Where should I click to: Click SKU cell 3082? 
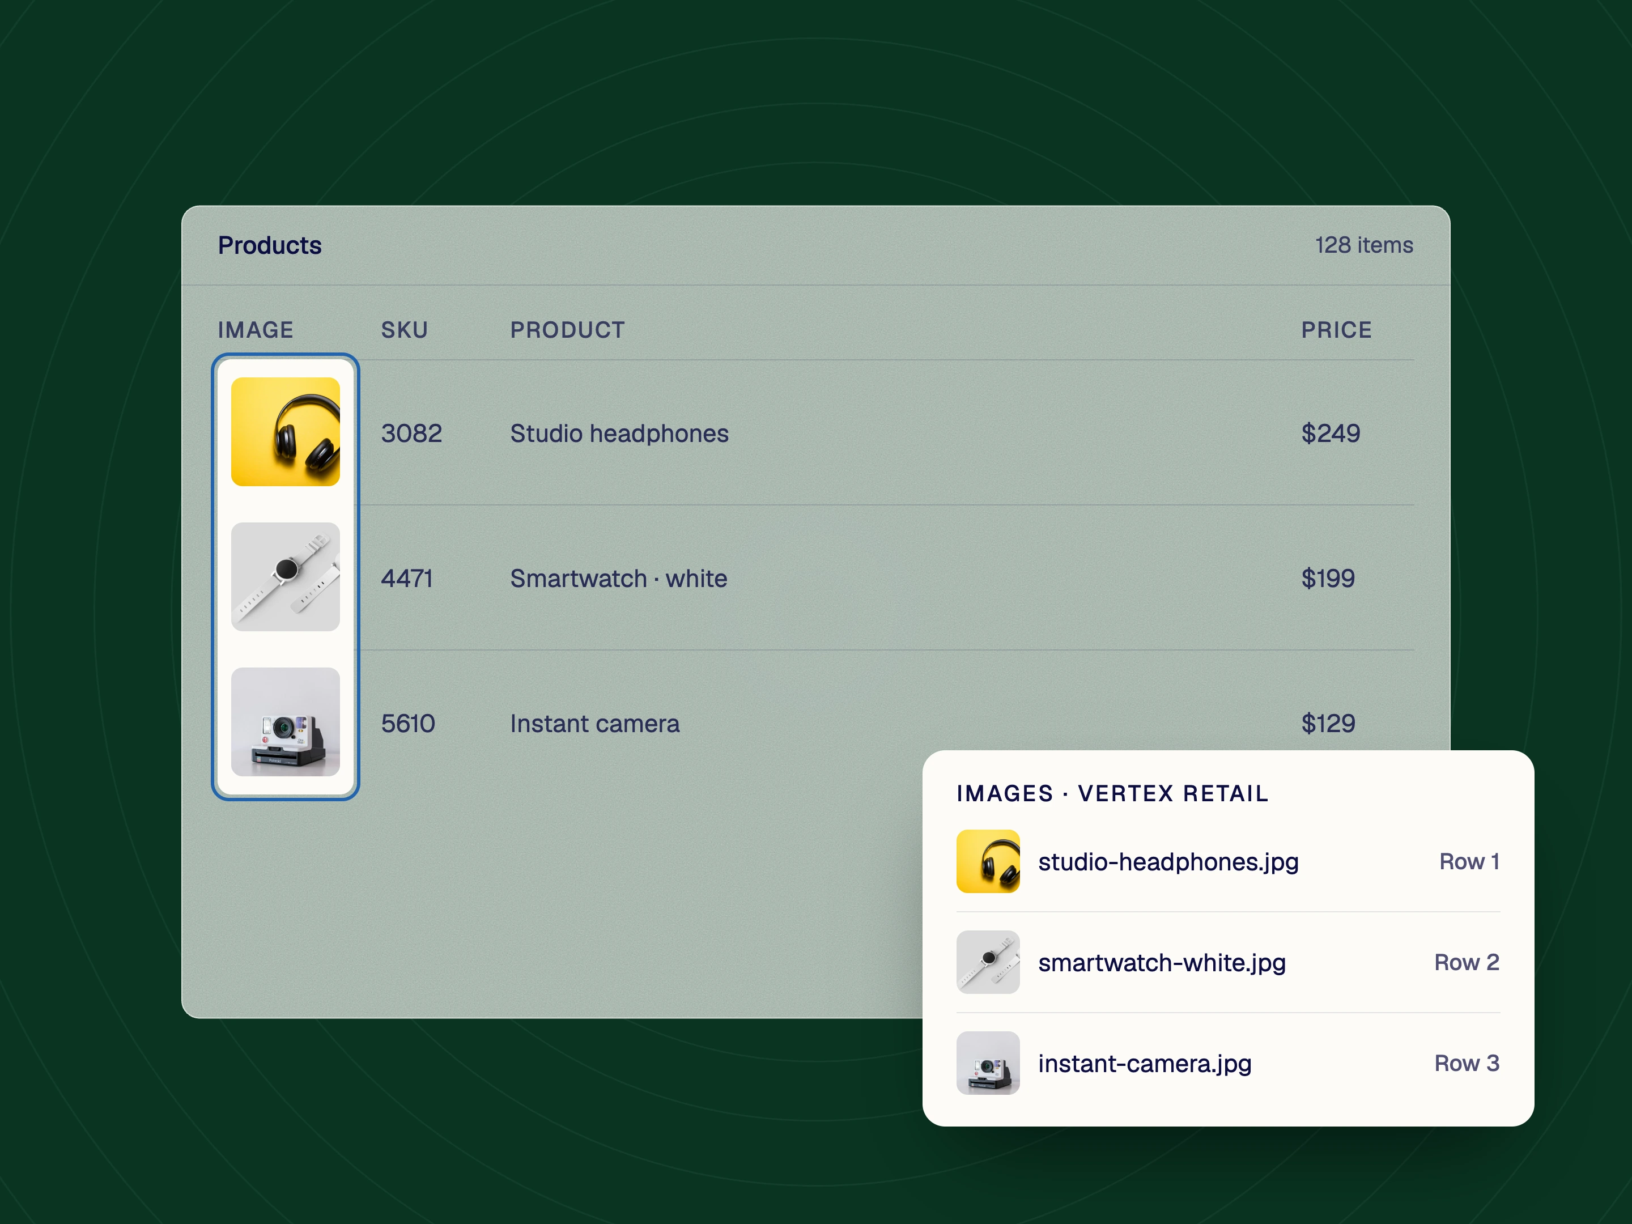pos(411,433)
